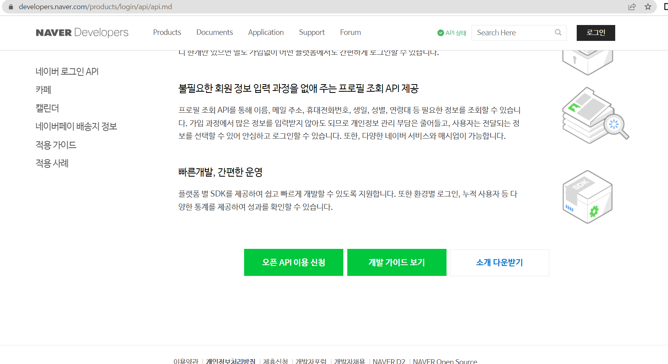The image size is (668, 364).
Task: Click the profile lookup documents illustration
Action: tap(595, 116)
